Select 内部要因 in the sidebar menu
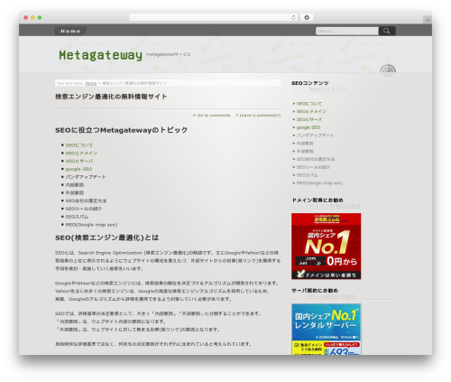 click(x=305, y=144)
